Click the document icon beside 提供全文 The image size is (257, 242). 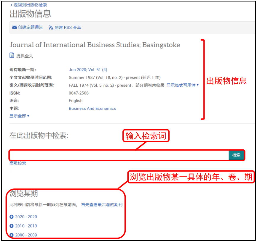coord(12,55)
